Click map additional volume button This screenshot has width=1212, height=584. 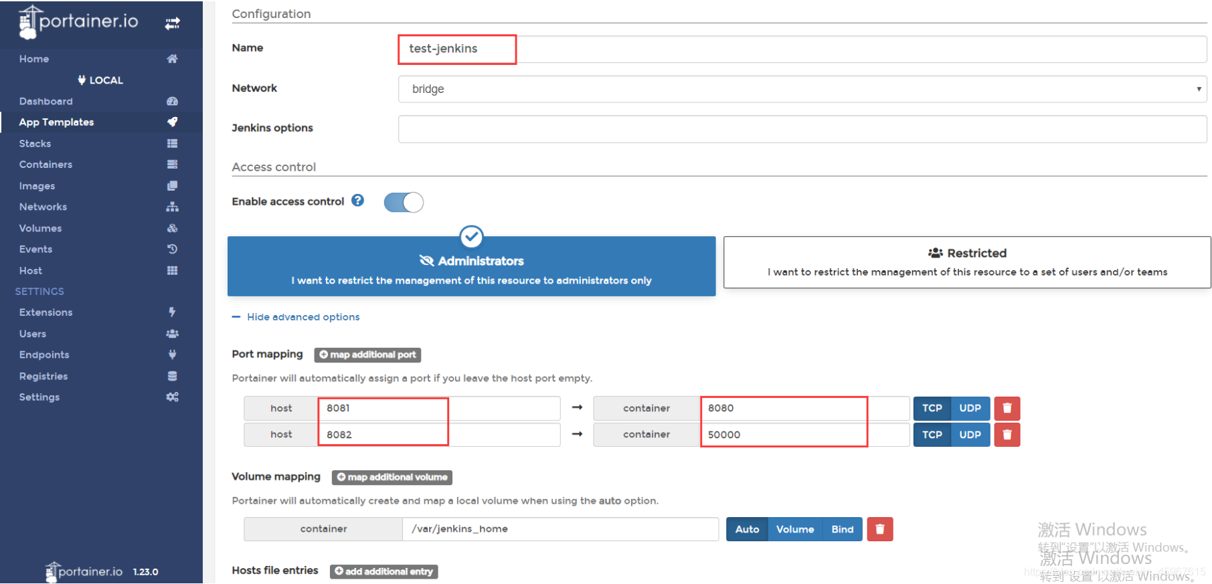tap(392, 477)
